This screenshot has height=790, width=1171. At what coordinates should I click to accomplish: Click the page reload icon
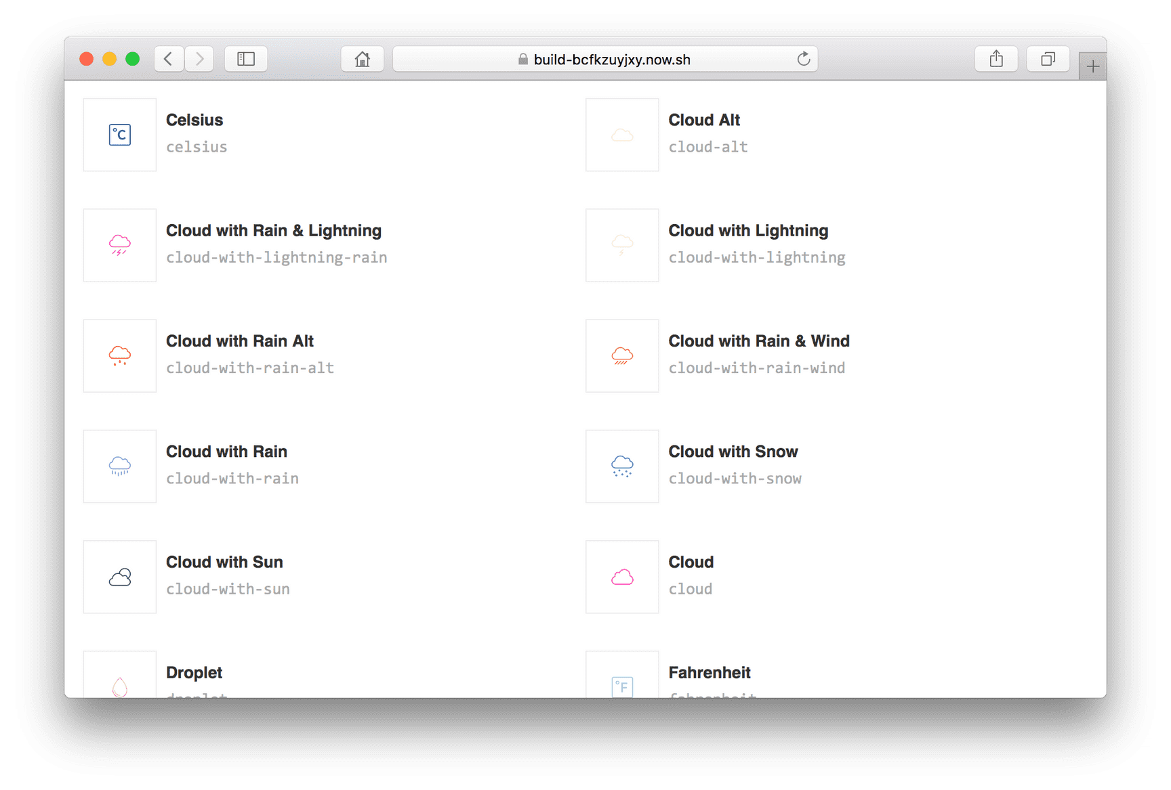pyautogui.click(x=804, y=59)
